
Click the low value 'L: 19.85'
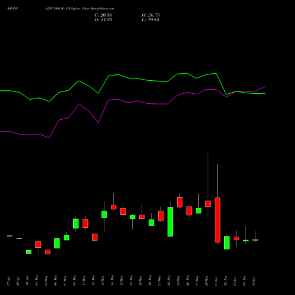tap(150, 20)
